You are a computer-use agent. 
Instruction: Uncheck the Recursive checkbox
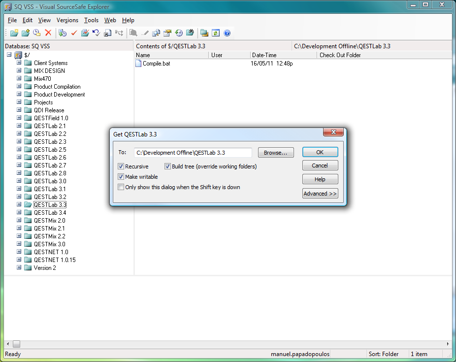(121, 166)
